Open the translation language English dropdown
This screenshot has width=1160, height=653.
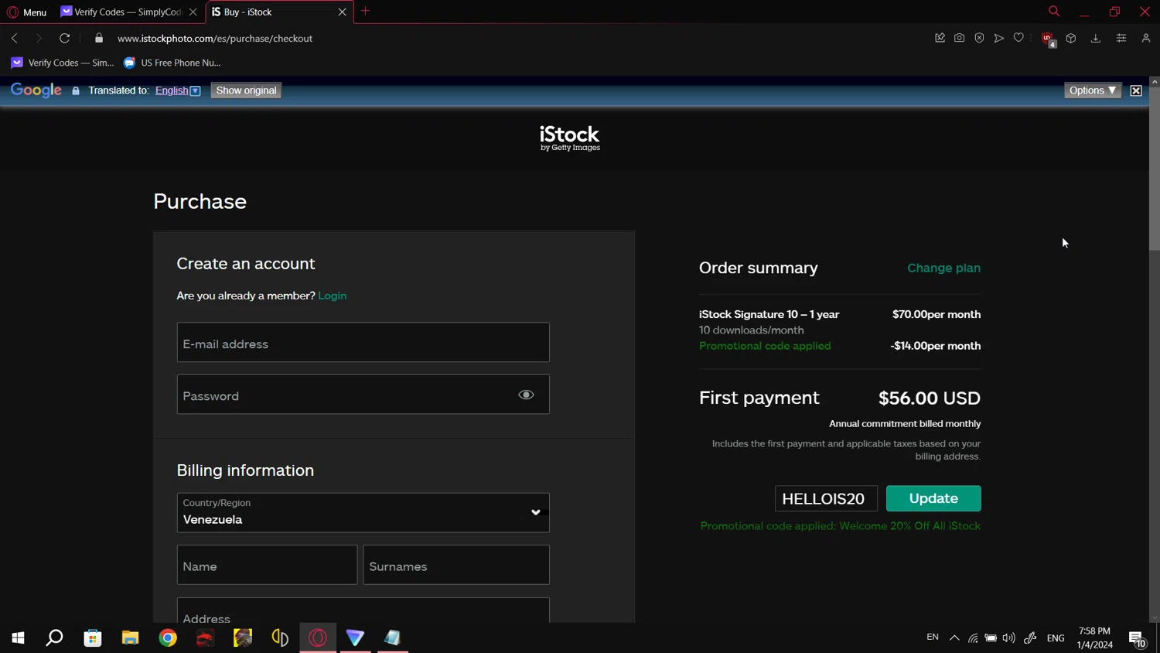coord(178,91)
